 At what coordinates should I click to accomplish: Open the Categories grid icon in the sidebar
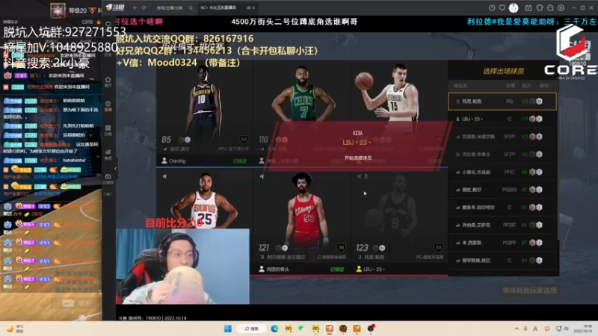click(x=108, y=130)
